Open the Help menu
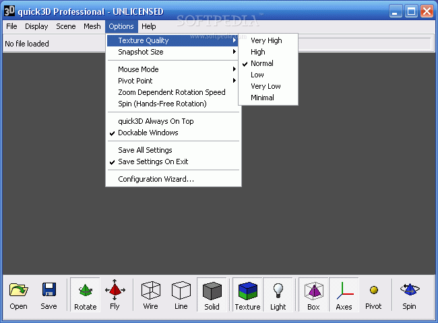Viewport: 438px width, 323px height. (x=149, y=26)
